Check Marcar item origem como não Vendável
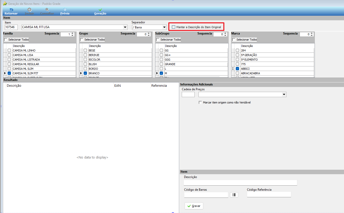 pos(201,103)
